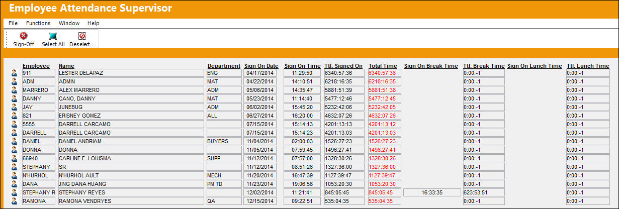
Task: Click the department value BUYERS
Action: tap(223, 141)
